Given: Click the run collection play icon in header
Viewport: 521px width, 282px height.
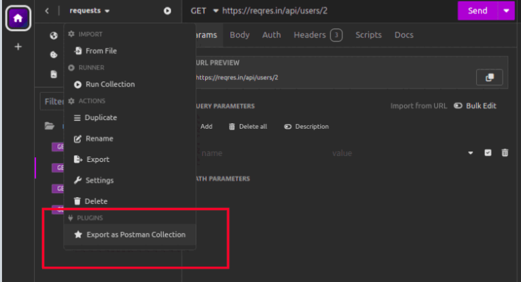Looking at the screenshot, I should (x=167, y=11).
